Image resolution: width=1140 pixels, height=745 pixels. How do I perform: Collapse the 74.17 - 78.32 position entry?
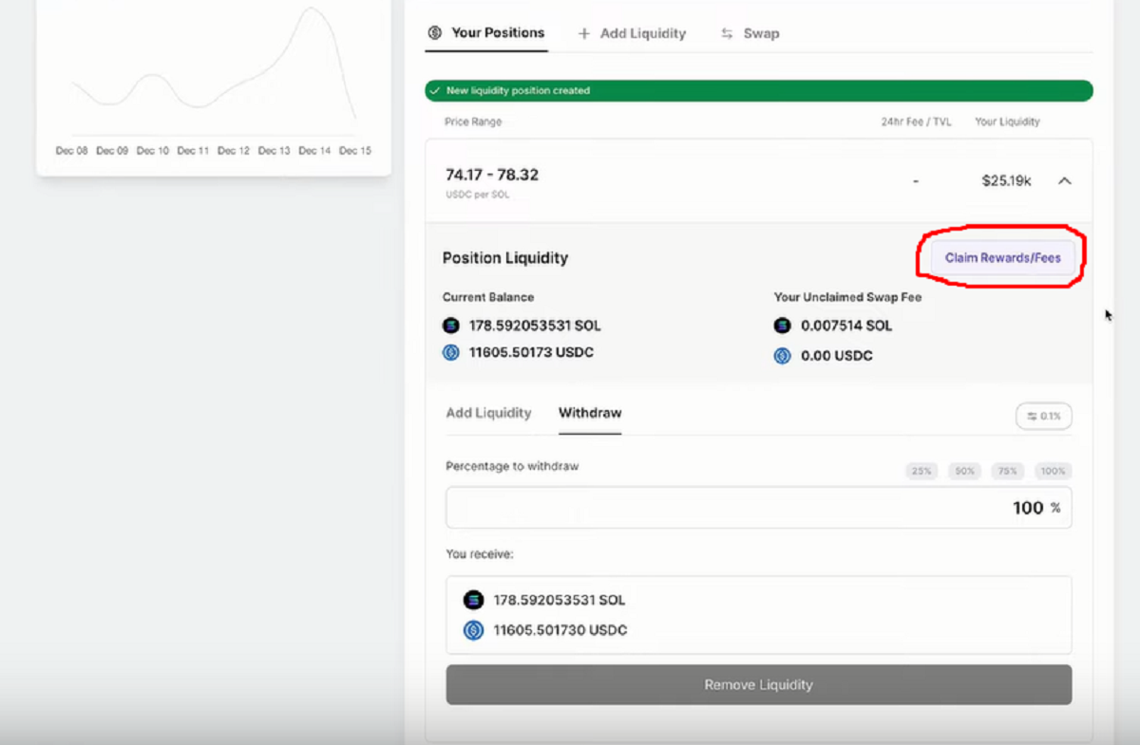(x=1064, y=180)
